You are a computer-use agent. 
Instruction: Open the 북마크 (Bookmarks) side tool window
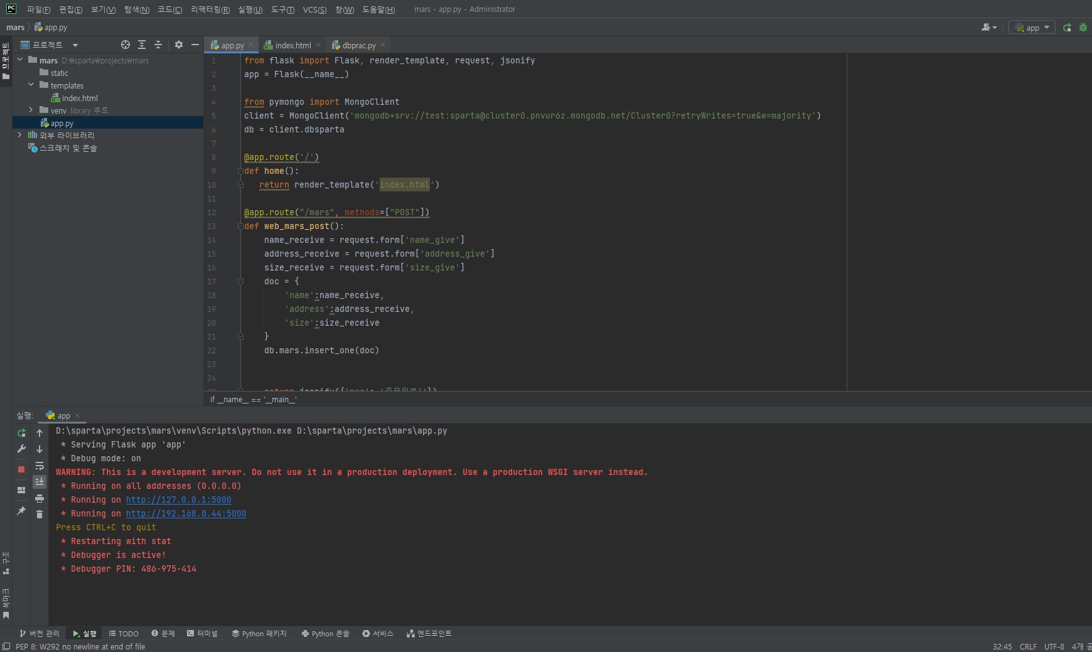(x=6, y=603)
